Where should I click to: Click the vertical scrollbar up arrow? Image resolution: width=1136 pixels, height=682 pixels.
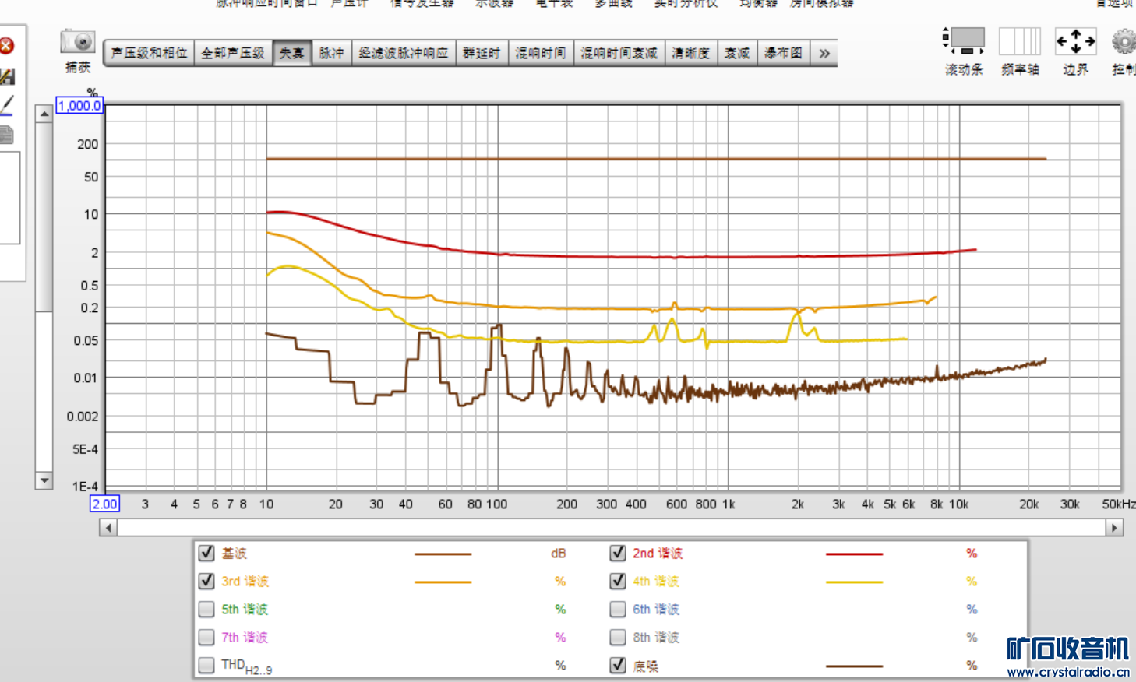point(44,114)
